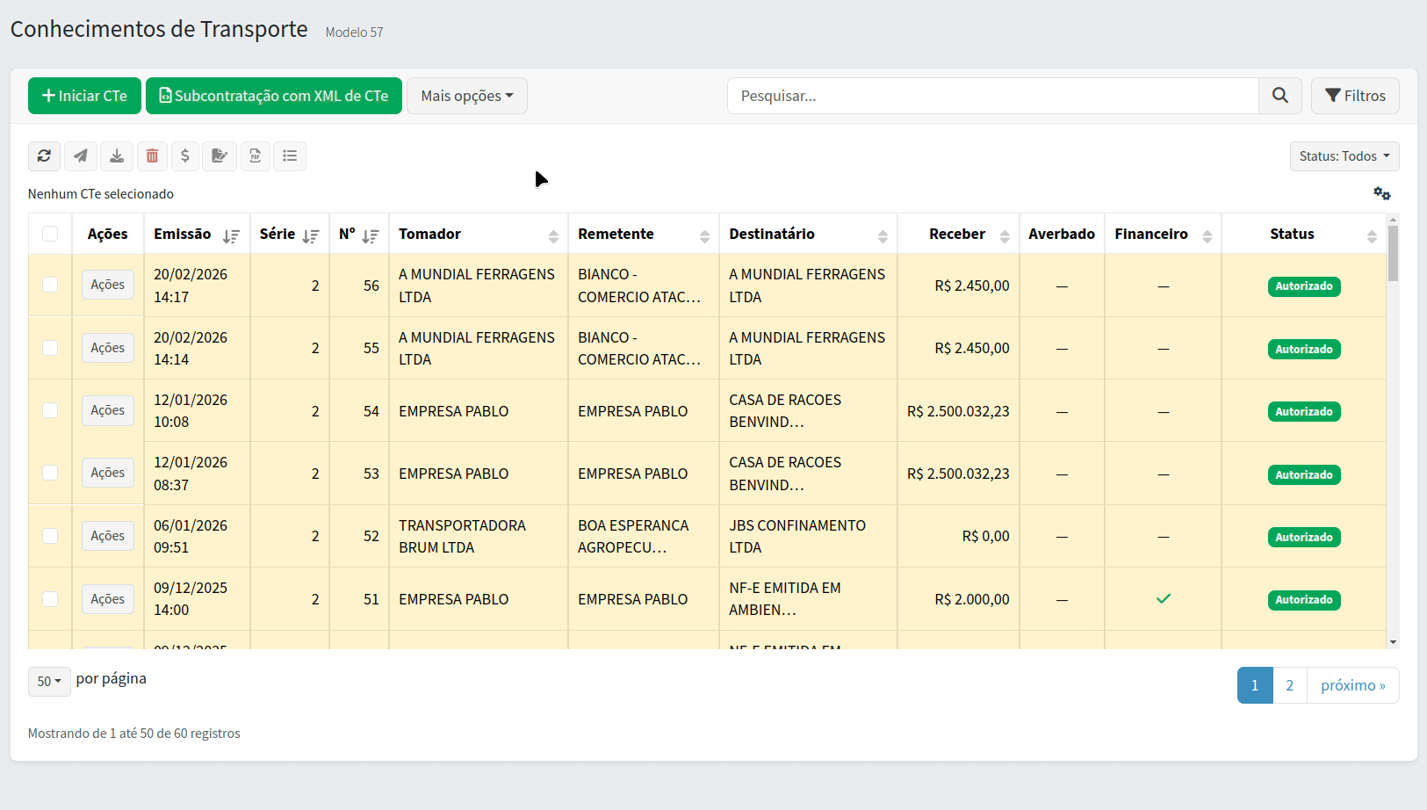Check the box for CTe number 56
This screenshot has height=810, width=1427.
click(x=50, y=285)
